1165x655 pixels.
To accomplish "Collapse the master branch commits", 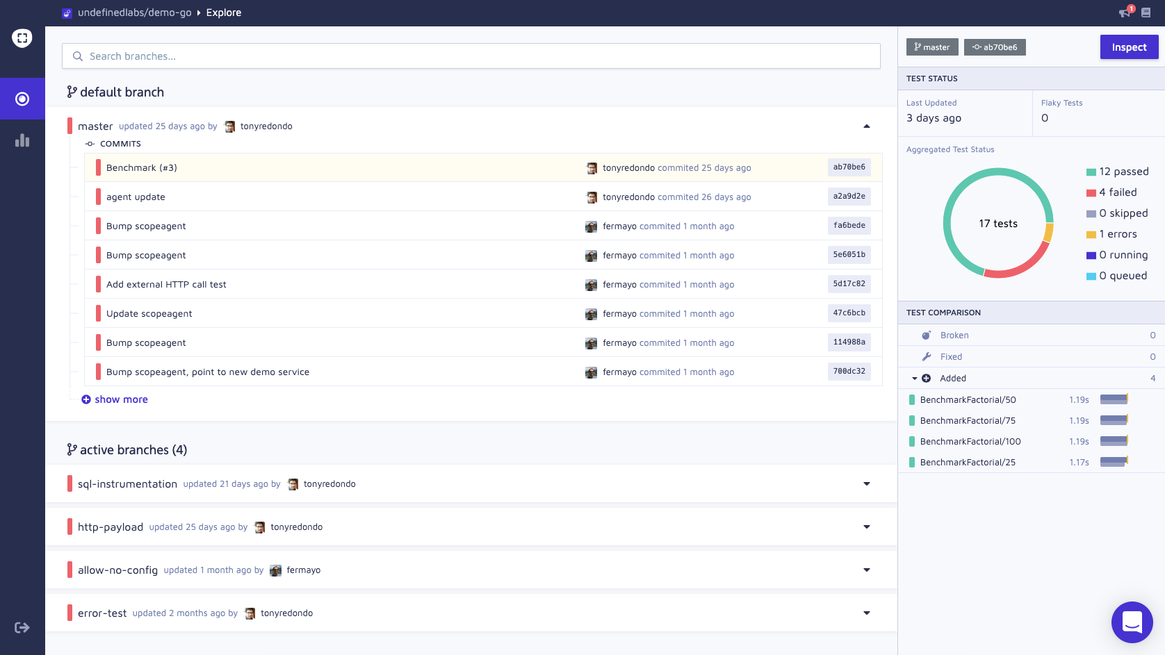I will click(867, 126).
